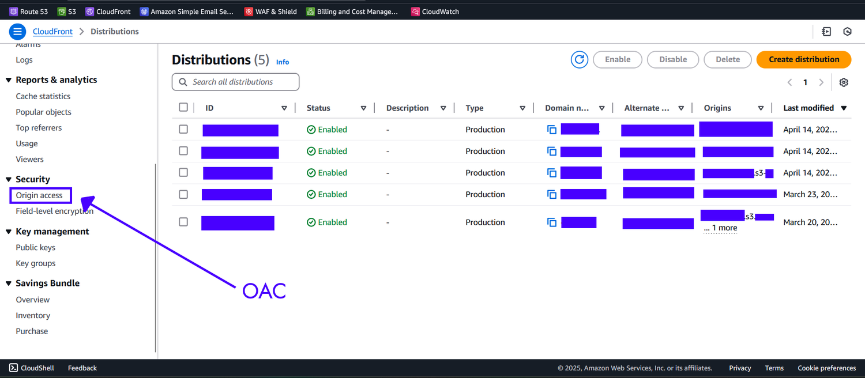The height and width of the screenshot is (378, 865).
Task: Open the Privacy footer link
Action: 740,368
